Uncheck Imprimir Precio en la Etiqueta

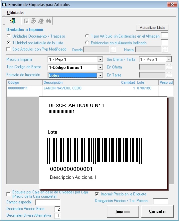tap(97, 194)
